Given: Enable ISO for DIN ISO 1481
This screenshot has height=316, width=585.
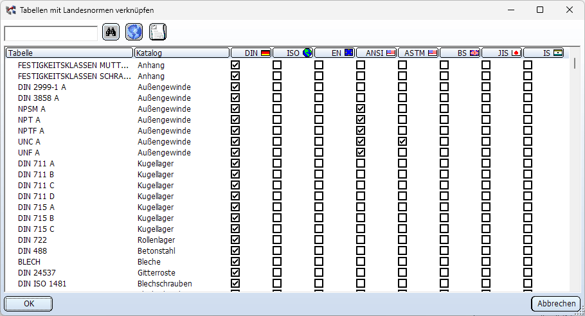Looking at the screenshot, I should [x=277, y=284].
